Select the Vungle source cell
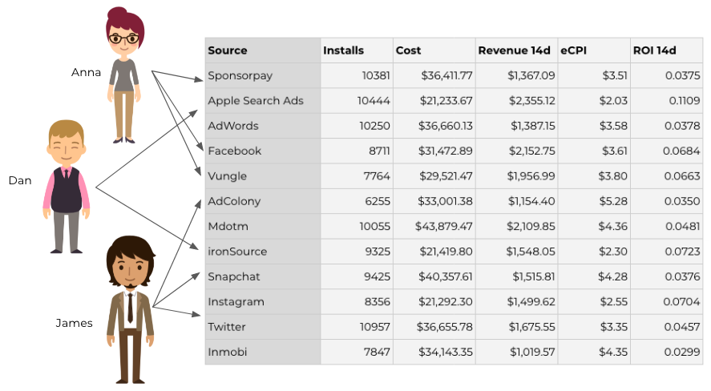 tap(227, 176)
